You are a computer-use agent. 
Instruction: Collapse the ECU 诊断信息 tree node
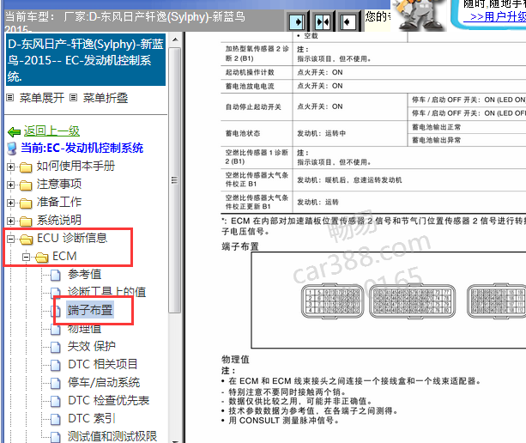click(x=11, y=239)
